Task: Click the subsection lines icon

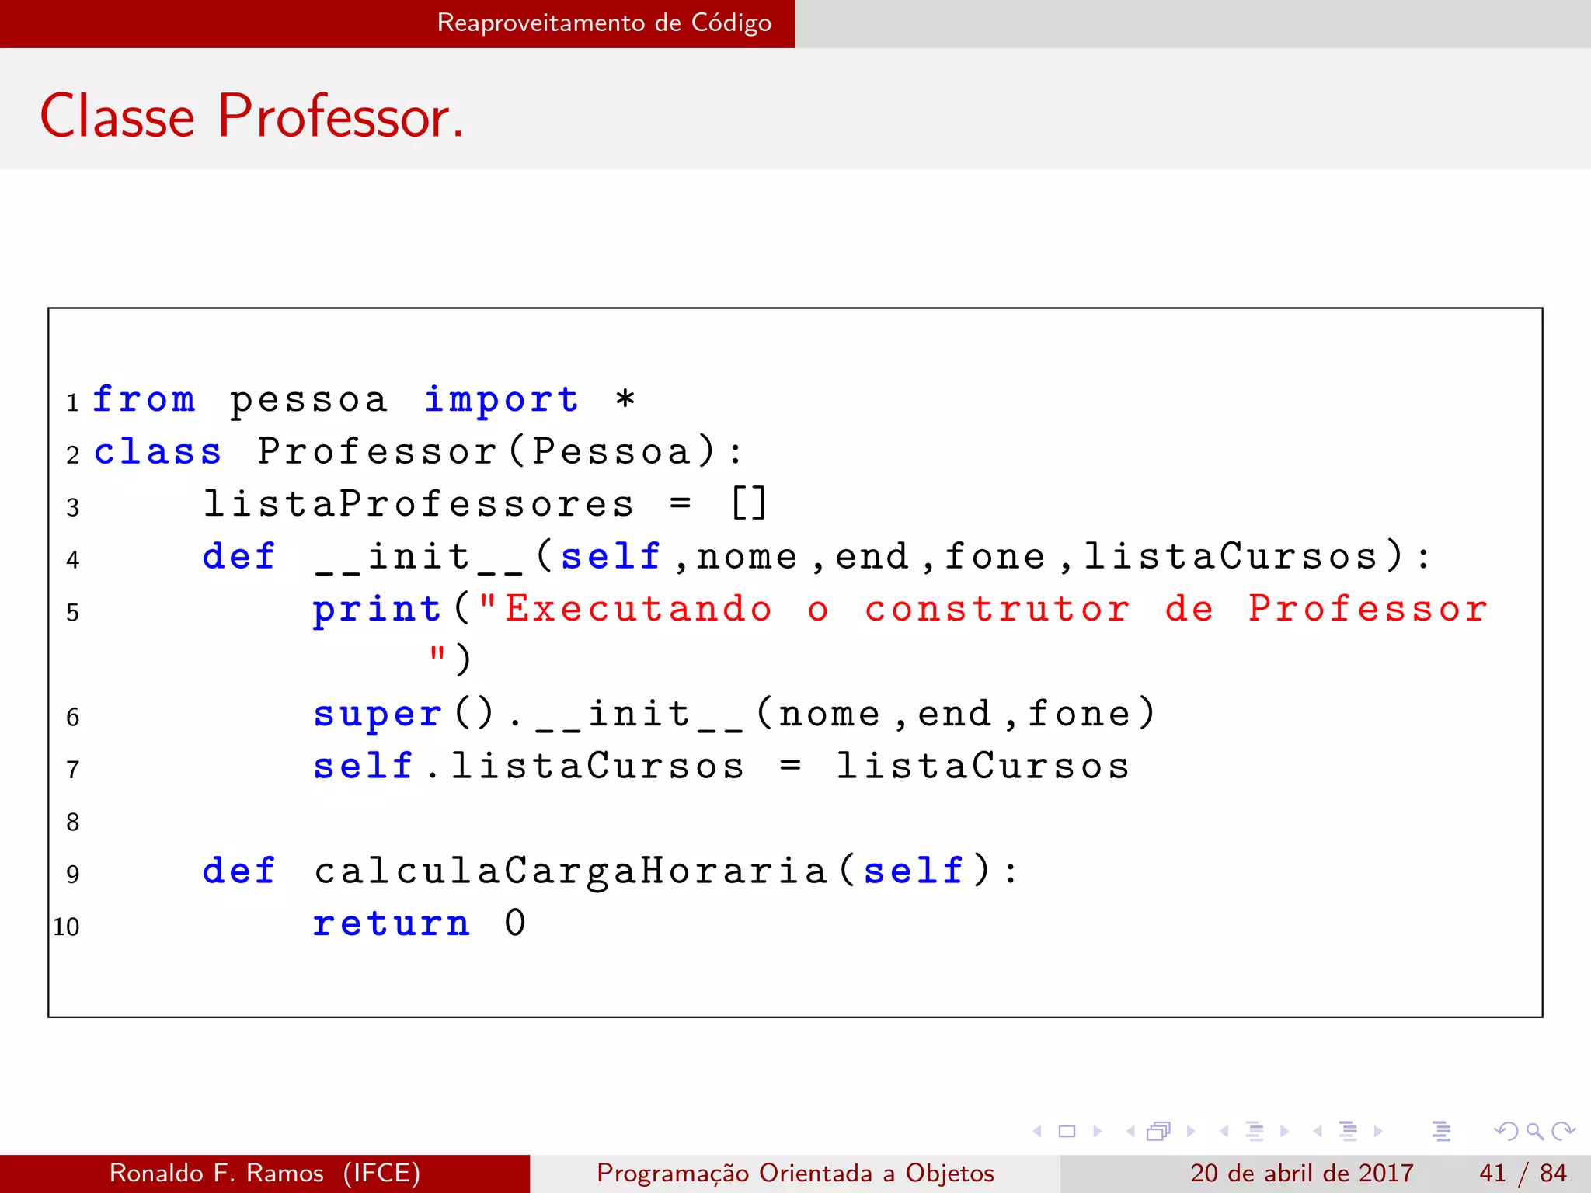Action: click(1255, 1131)
